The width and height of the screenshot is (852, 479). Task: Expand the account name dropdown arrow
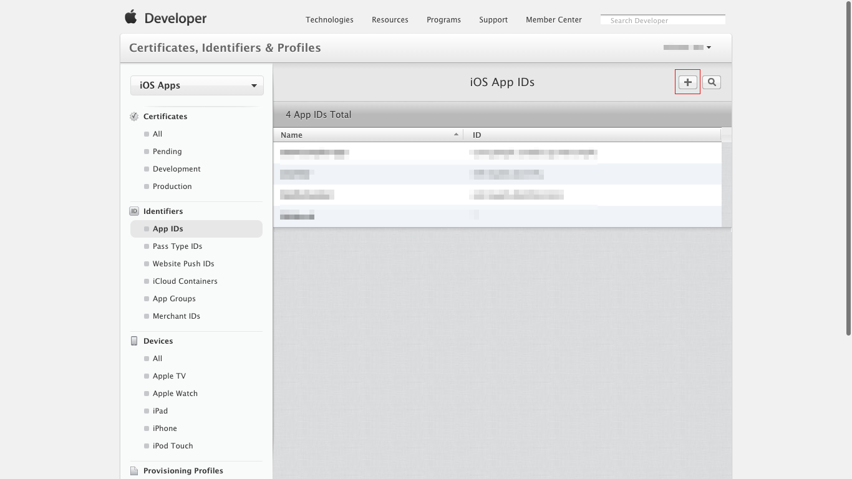pyautogui.click(x=709, y=47)
